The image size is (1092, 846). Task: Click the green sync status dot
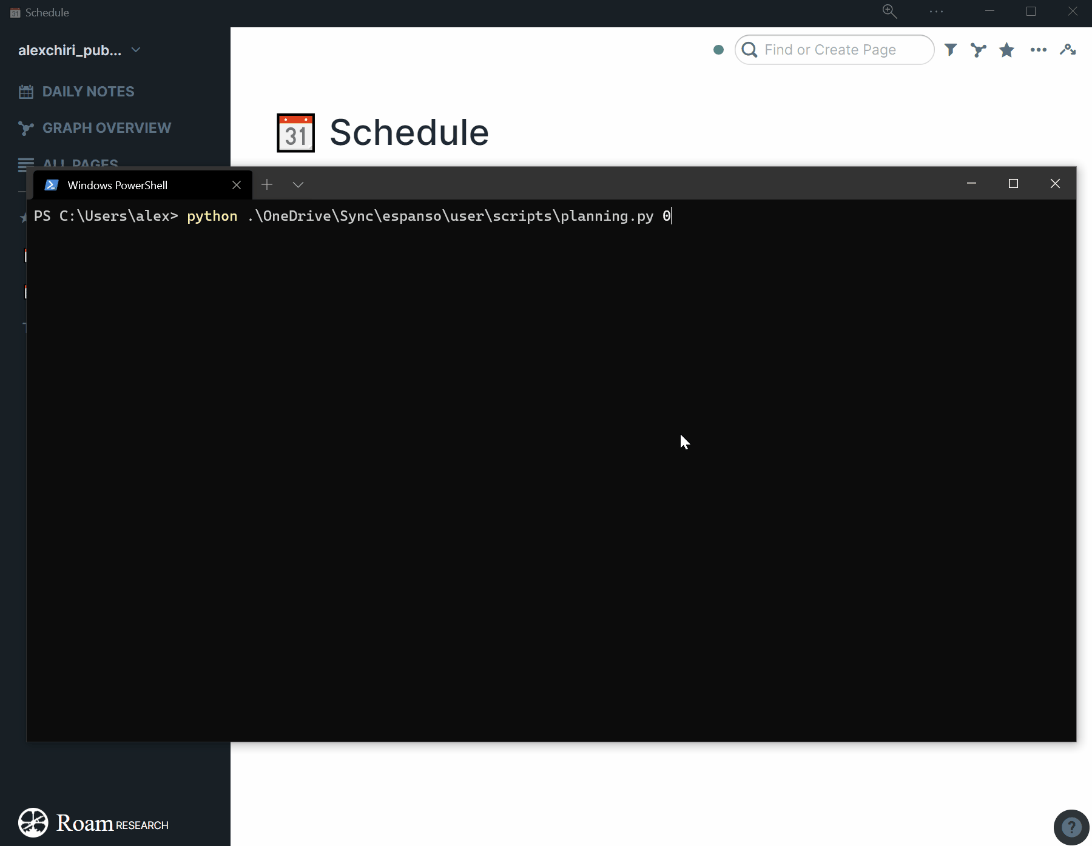pos(718,50)
